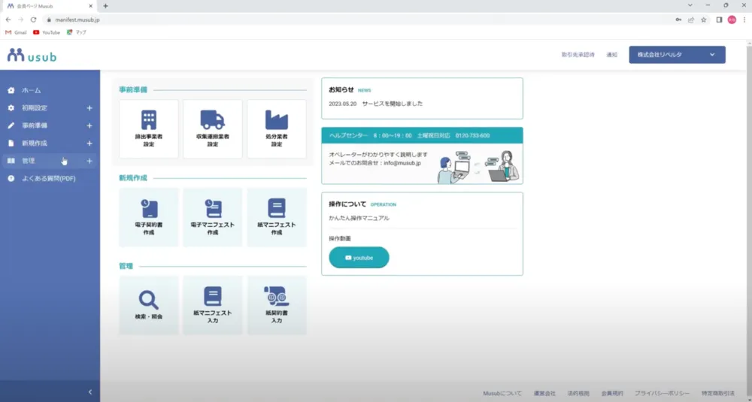Open 排出事業者設定 building icon tile

click(149, 128)
